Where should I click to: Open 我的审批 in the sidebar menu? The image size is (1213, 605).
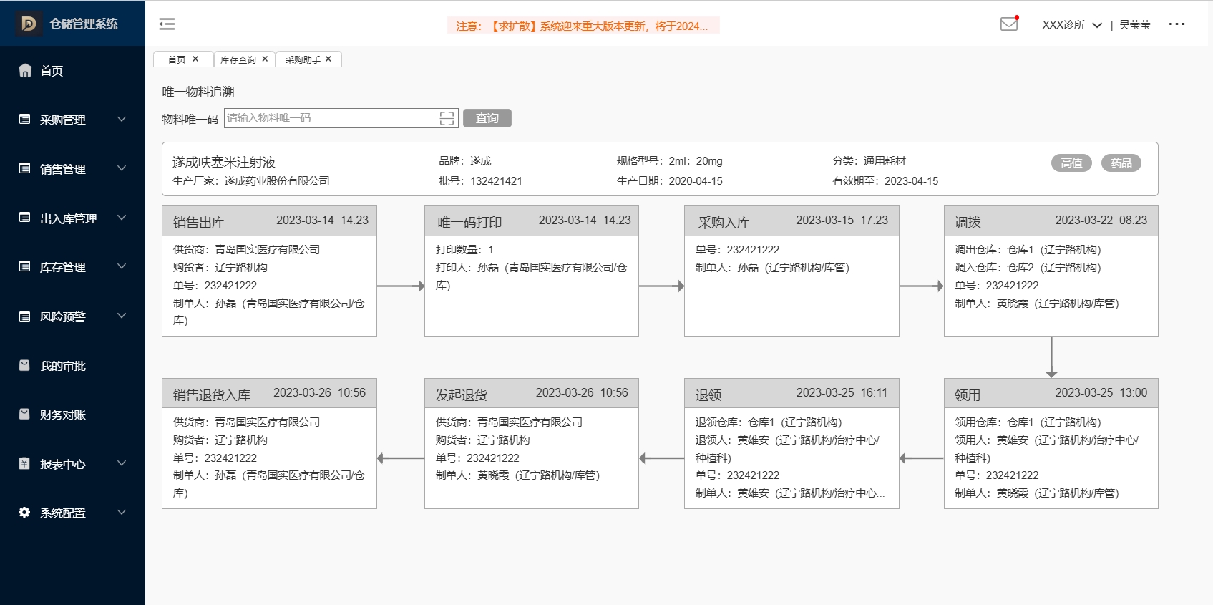click(x=63, y=366)
